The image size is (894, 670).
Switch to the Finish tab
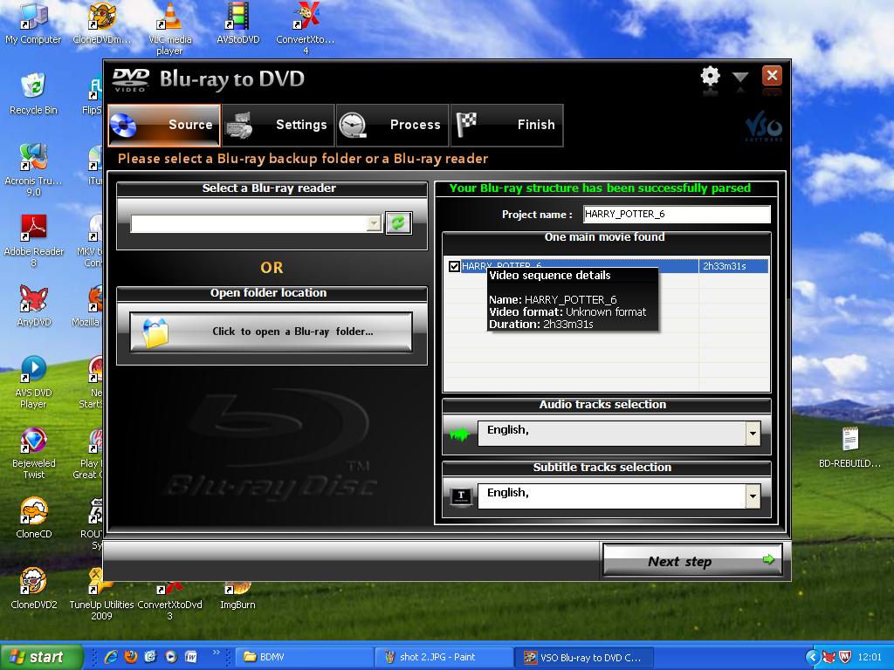(x=507, y=125)
